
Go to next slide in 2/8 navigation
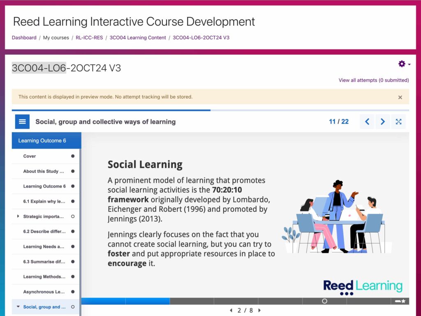tap(259, 310)
